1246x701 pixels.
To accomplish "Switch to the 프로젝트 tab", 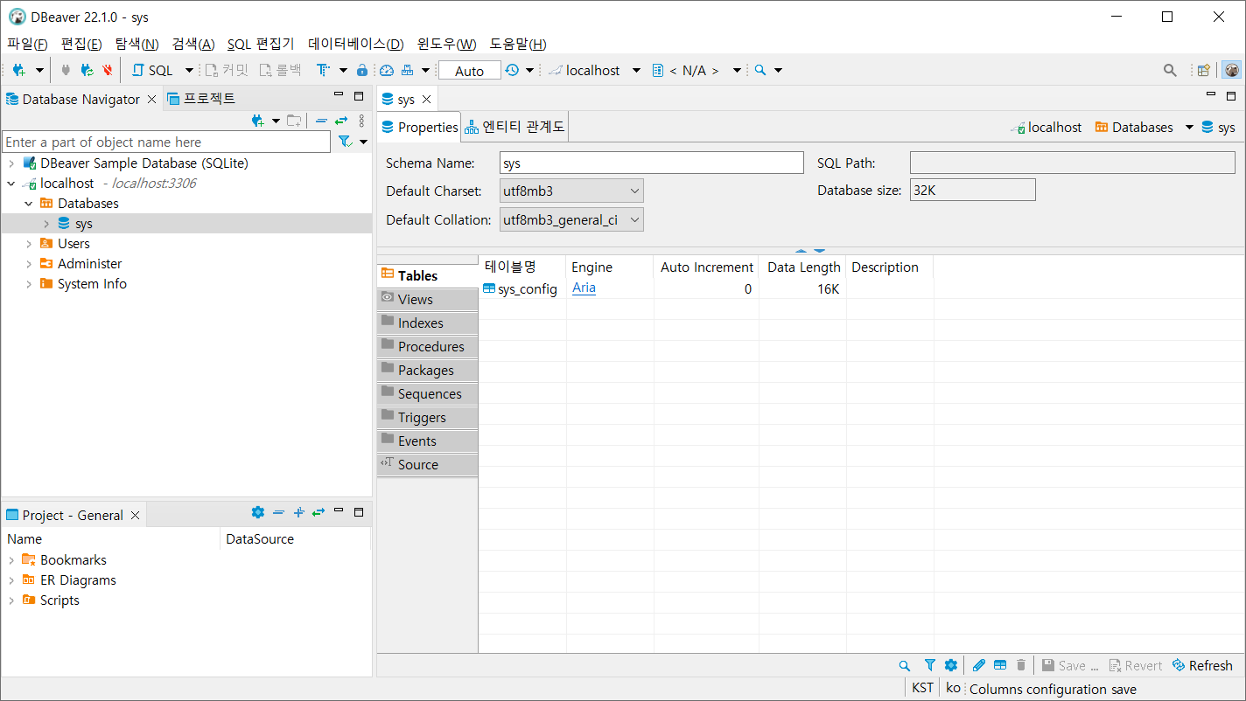I will coord(201,98).
